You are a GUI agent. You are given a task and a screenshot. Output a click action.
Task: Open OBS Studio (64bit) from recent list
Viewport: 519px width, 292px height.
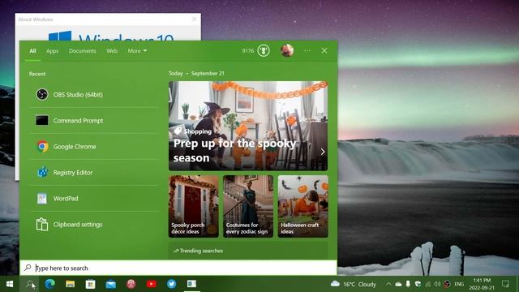click(x=94, y=95)
